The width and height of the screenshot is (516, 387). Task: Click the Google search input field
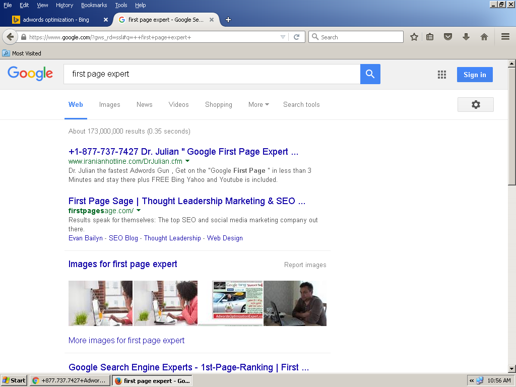click(212, 74)
